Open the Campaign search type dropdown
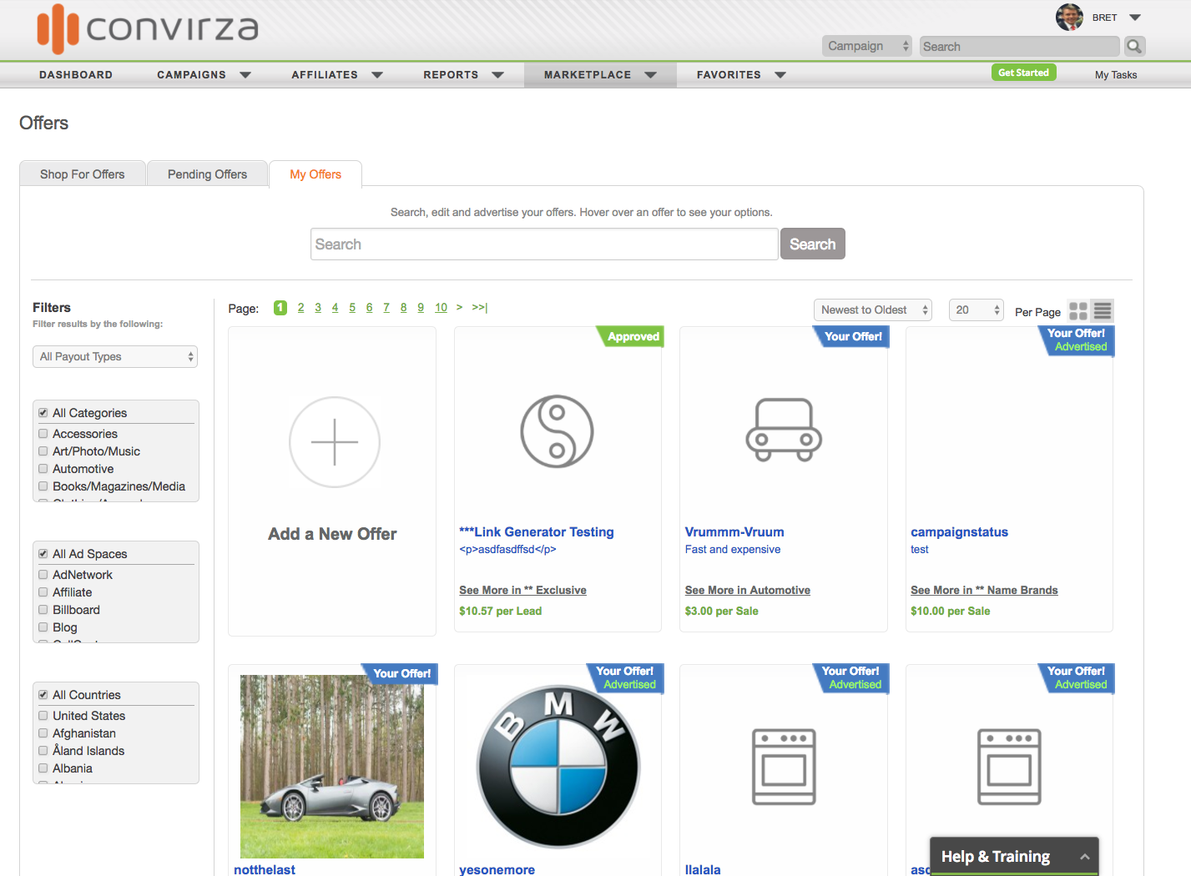The image size is (1191, 876). (867, 46)
